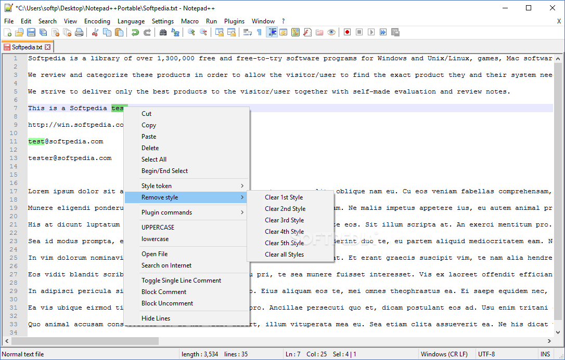Zoom in using the magnifier icon
Viewport: 565px width, 360px height.
191,32
